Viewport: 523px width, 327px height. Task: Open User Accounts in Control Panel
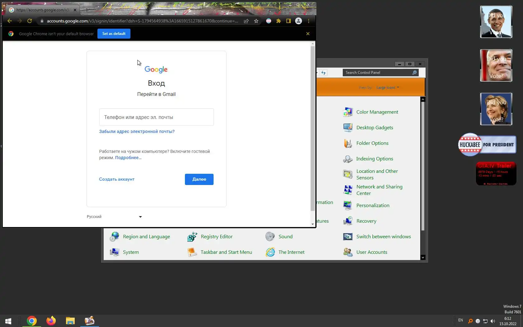click(365, 252)
